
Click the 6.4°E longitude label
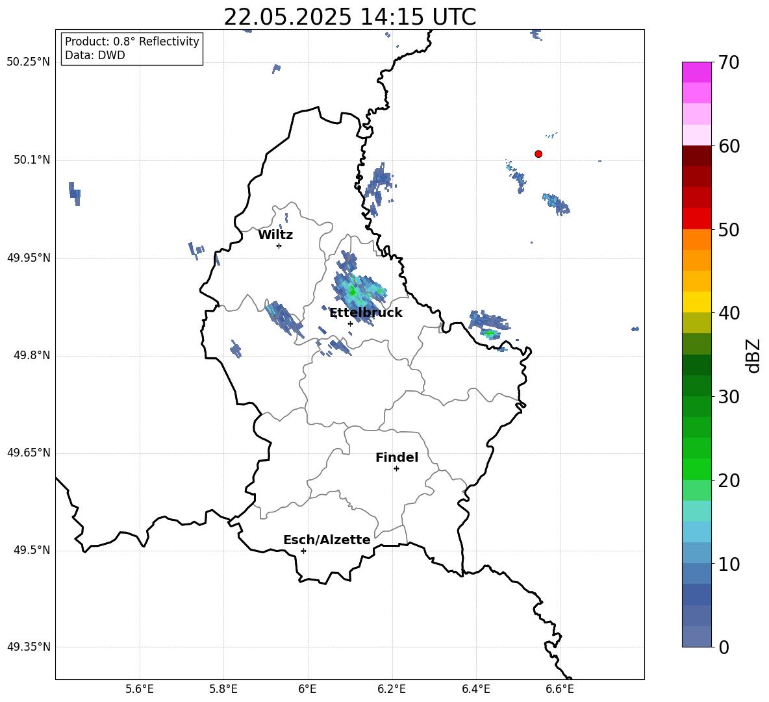(475, 689)
